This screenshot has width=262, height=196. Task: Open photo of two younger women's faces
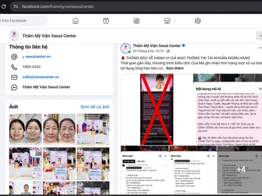point(26,130)
